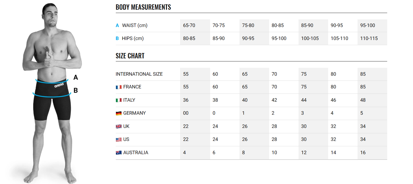The height and width of the screenshot is (184, 413).
Task: Click the INTERNATIONAL SIZE row label
Action: pos(139,74)
